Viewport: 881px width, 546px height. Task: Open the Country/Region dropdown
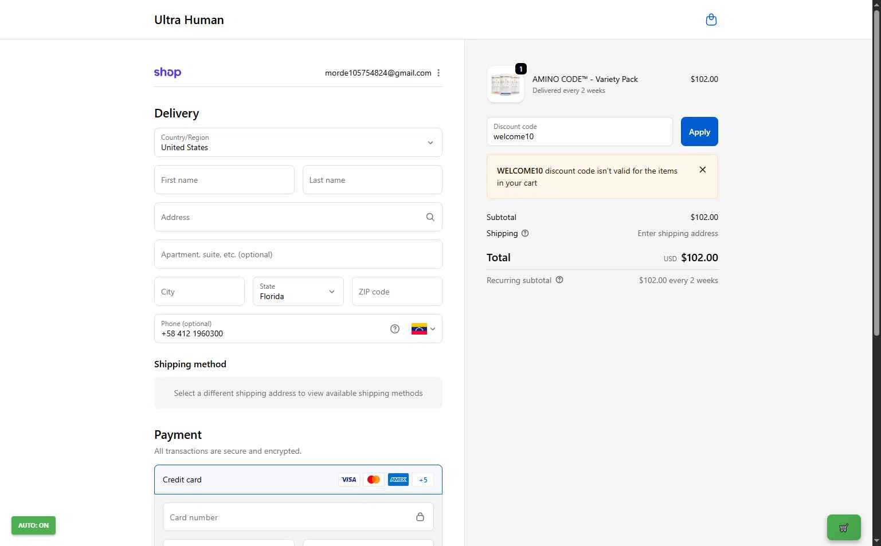[x=298, y=143]
